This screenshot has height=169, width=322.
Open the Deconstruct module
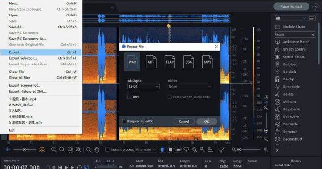pyautogui.click(x=288, y=139)
